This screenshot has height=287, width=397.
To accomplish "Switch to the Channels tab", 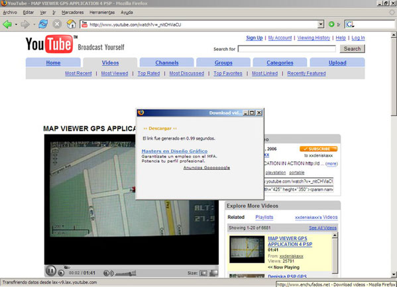I will click(167, 63).
